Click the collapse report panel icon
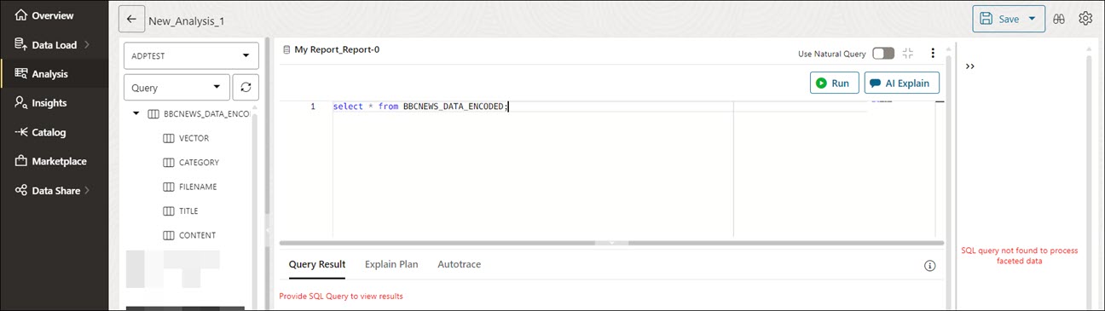The image size is (1105, 311). click(x=908, y=54)
